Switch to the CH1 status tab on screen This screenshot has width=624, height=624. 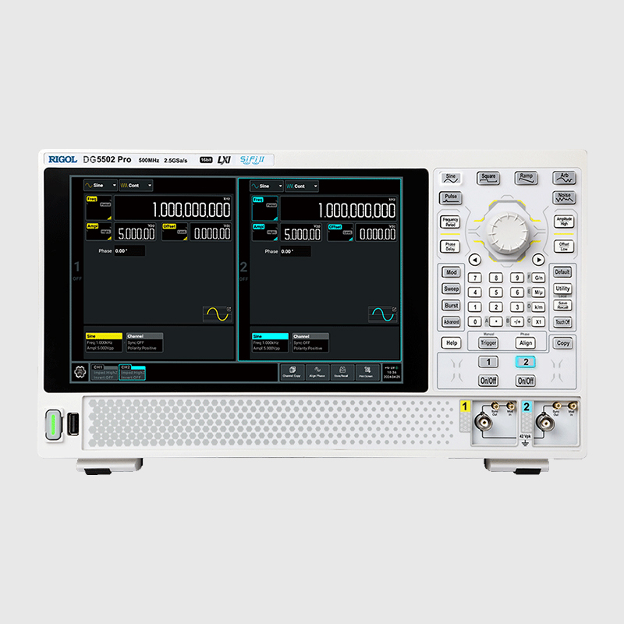[105, 373]
